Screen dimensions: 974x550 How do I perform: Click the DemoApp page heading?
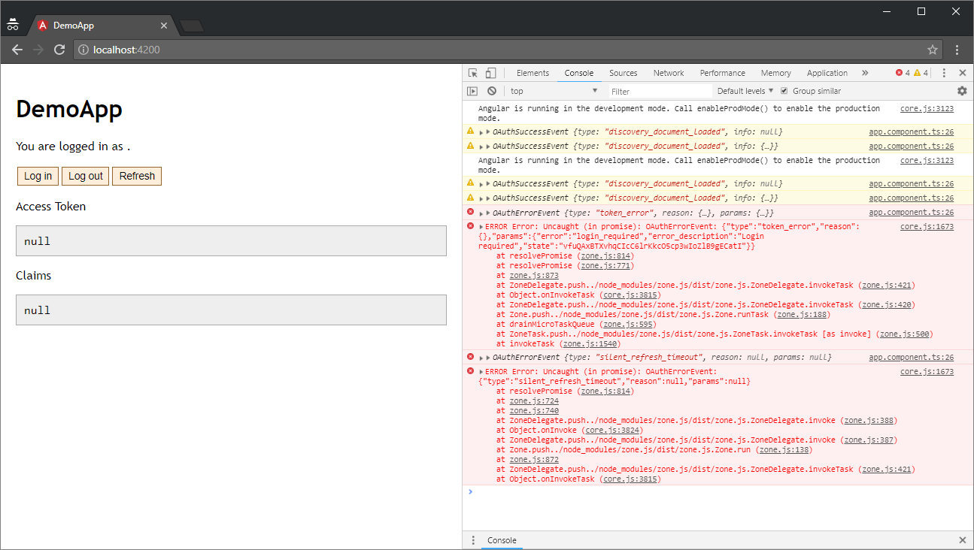coord(69,110)
